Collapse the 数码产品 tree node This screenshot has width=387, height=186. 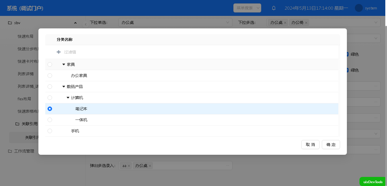tap(64, 87)
